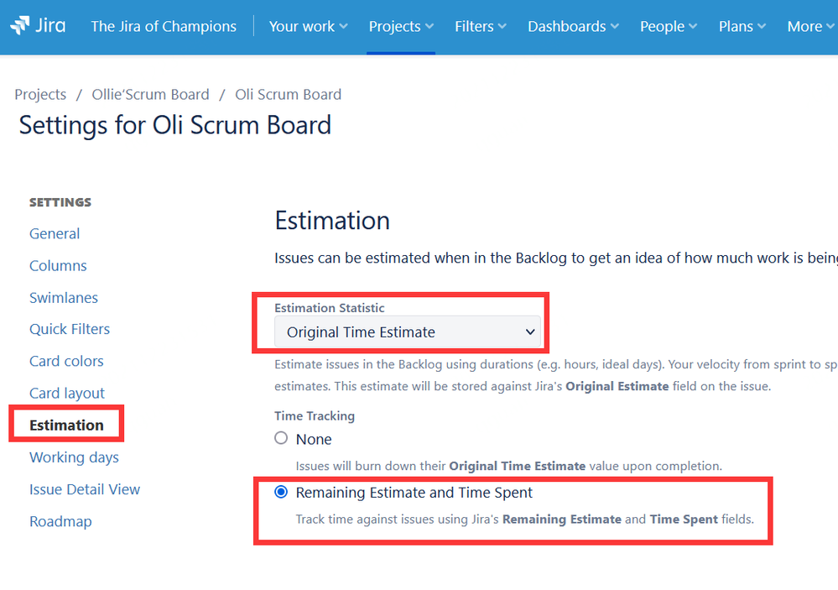Open Working days settings
838x590 pixels.
tap(75, 457)
